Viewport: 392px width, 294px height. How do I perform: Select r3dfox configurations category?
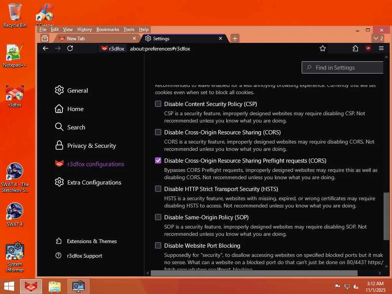pos(90,164)
